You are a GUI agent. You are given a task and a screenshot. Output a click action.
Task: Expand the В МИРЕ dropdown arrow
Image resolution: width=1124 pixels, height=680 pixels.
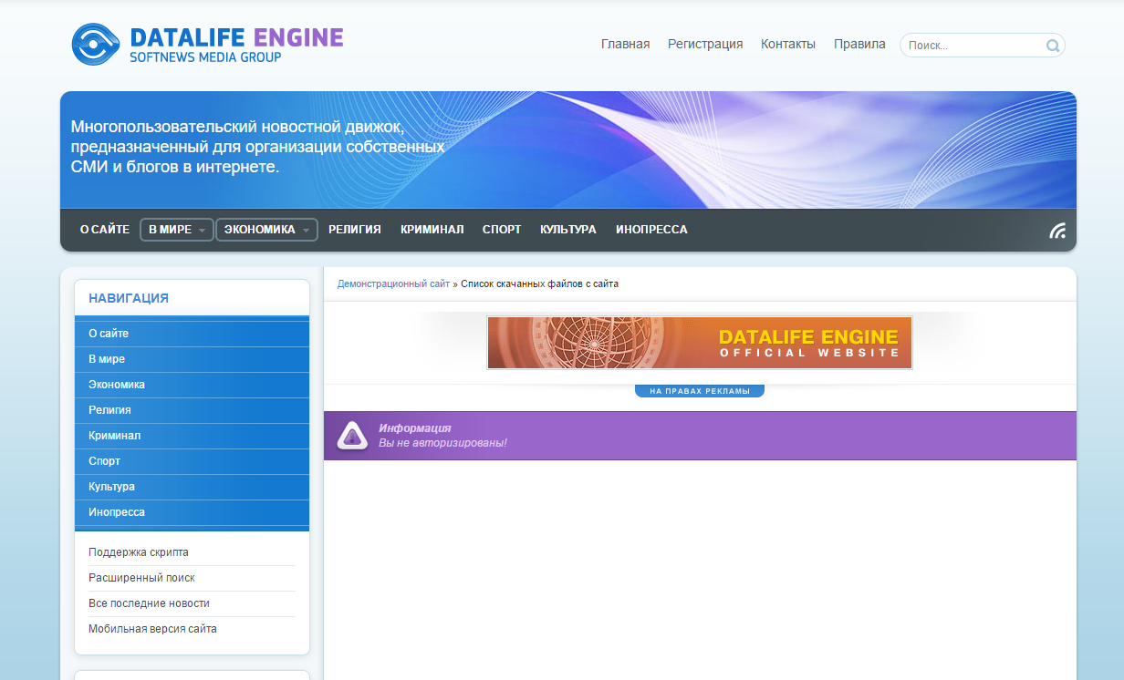(x=203, y=231)
